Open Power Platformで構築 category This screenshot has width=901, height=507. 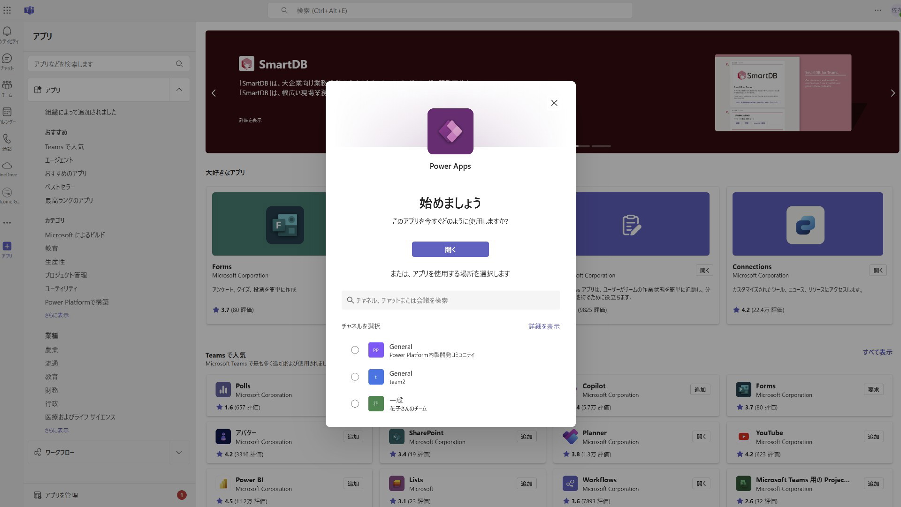click(x=77, y=302)
